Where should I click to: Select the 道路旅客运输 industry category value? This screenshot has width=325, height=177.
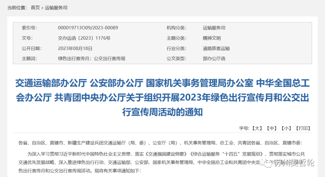[x=216, y=48]
